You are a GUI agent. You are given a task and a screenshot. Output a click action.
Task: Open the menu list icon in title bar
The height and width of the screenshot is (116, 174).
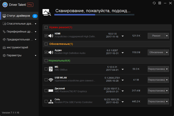click(x=160, y=3)
